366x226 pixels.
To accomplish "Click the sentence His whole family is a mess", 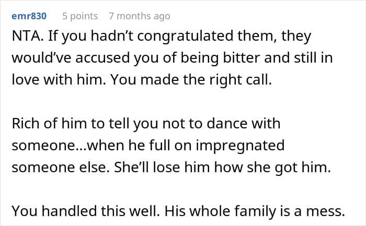I will [255, 211].
